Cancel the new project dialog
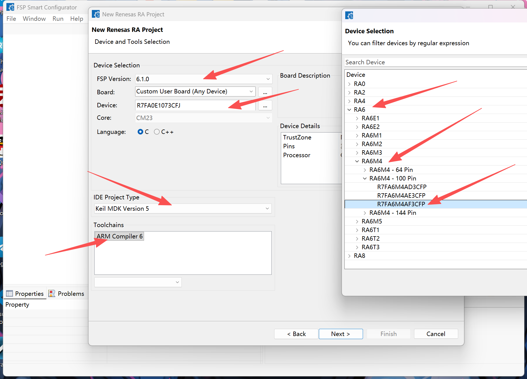 tap(436, 334)
